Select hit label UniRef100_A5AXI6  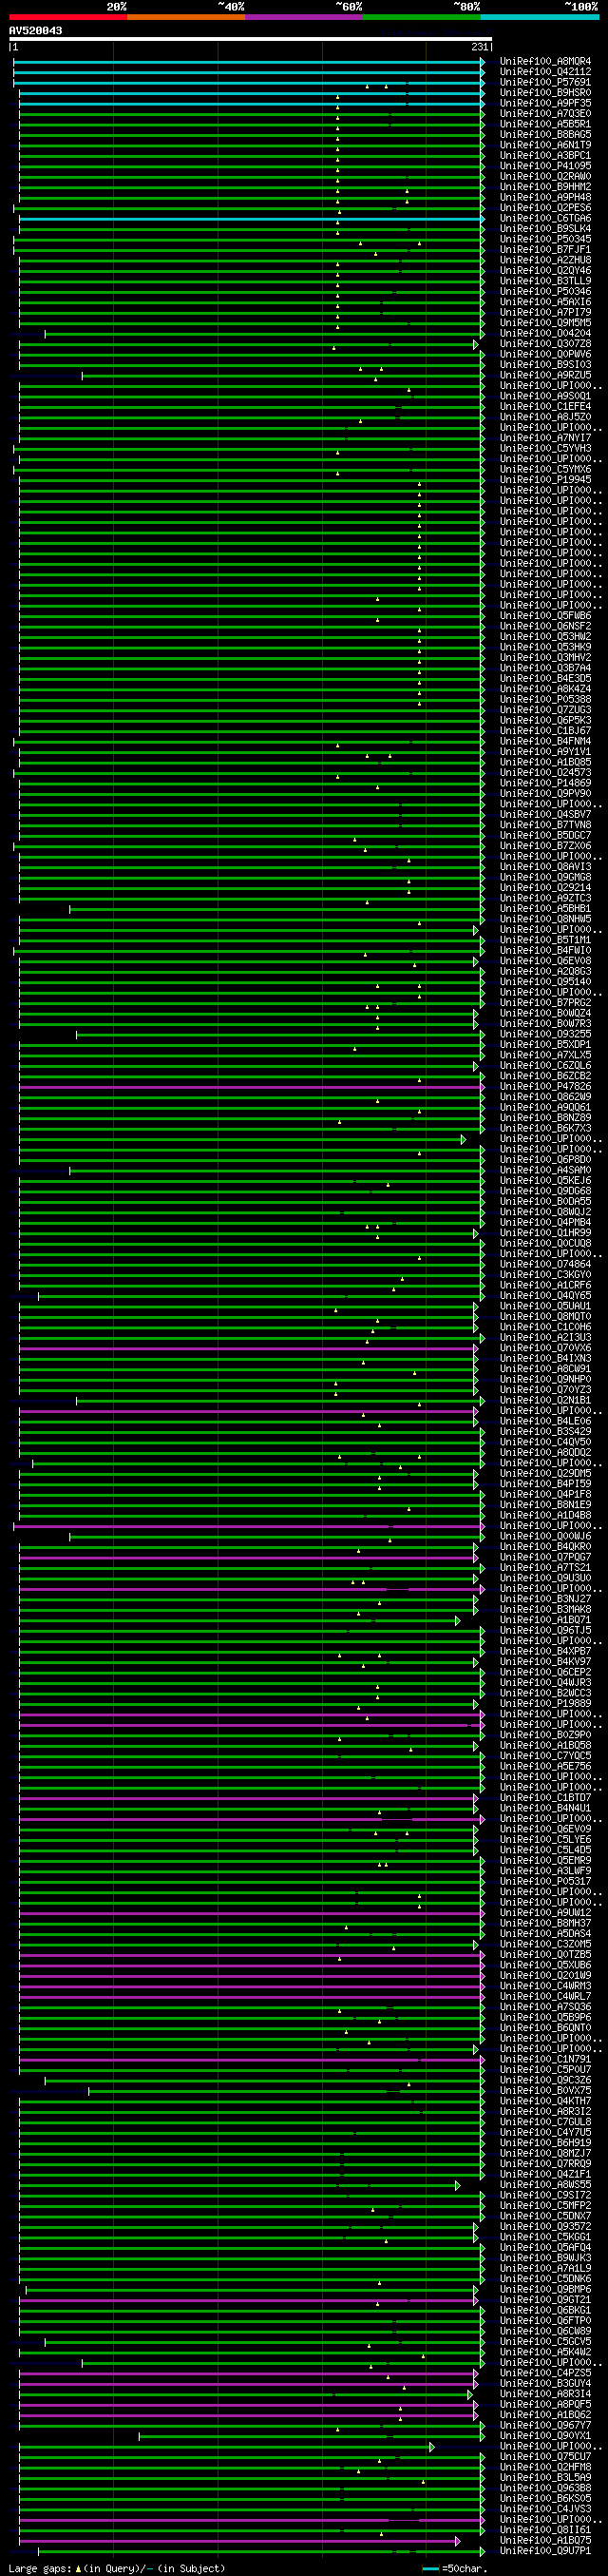[x=545, y=302]
